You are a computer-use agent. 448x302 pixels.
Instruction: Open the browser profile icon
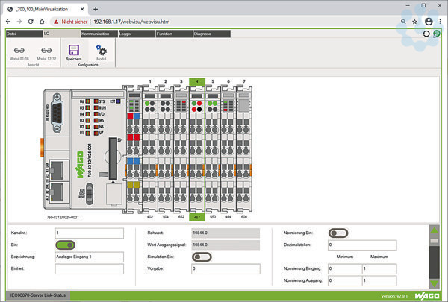tap(428, 22)
